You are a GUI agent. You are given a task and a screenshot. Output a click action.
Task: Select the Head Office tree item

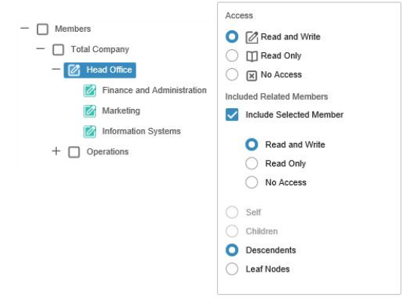(100, 70)
